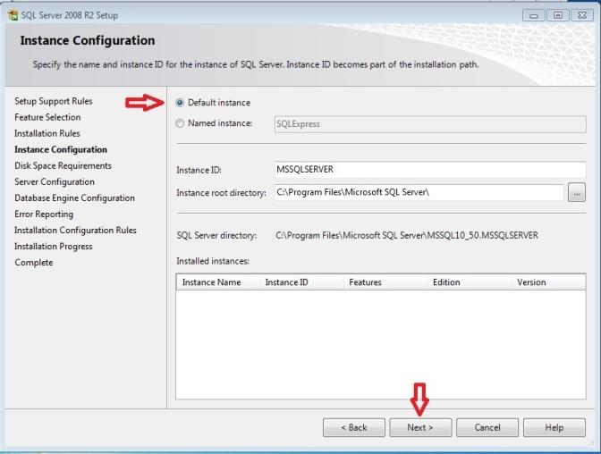
Task: Click the Named instance text box
Action: pyautogui.click(x=429, y=124)
